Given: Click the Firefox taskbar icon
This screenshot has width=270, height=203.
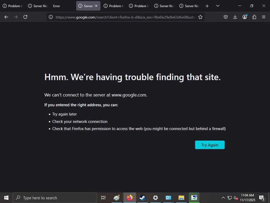Looking at the screenshot, I should [130, 198].
